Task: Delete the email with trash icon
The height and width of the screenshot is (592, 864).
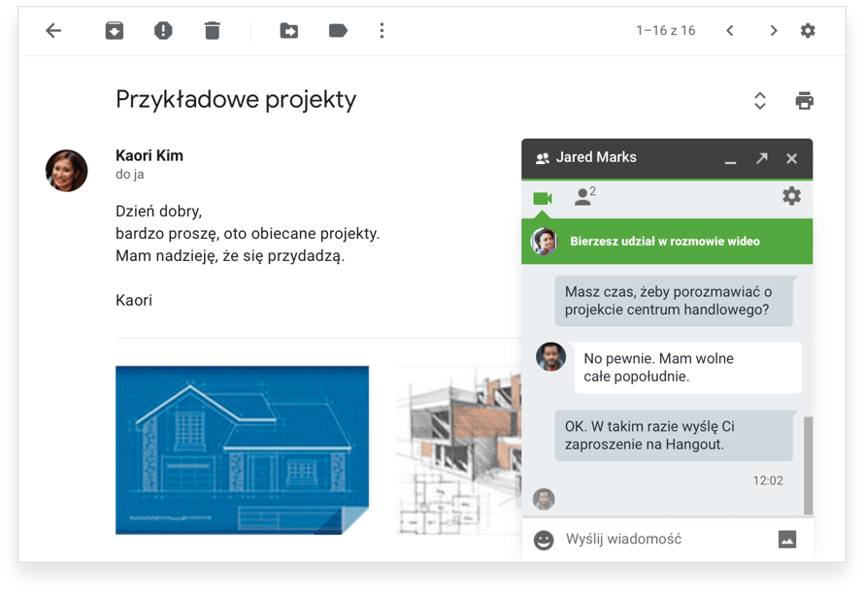Action: (x=213, y=31)
